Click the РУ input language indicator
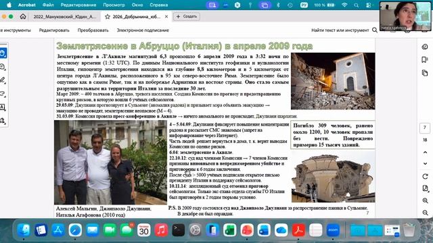 coord(304,5)
